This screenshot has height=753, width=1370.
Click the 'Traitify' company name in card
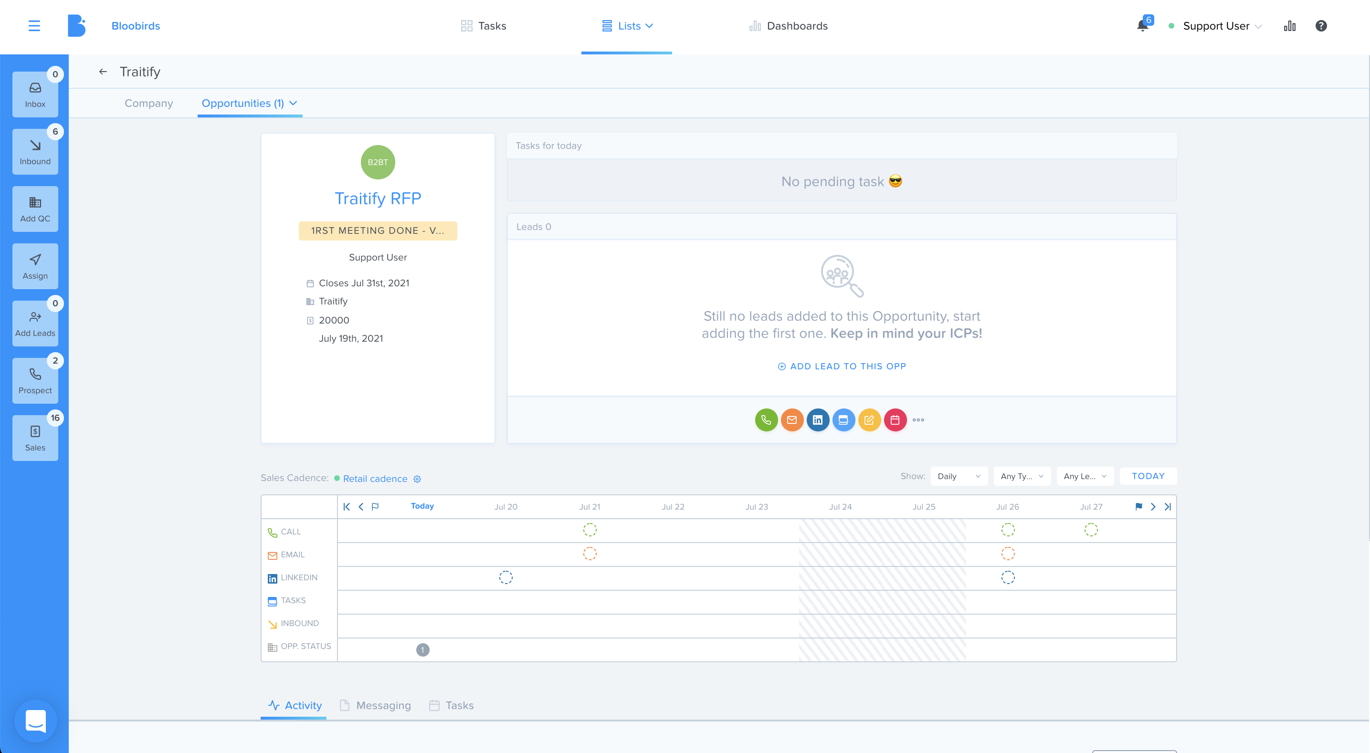click(333, 301)
